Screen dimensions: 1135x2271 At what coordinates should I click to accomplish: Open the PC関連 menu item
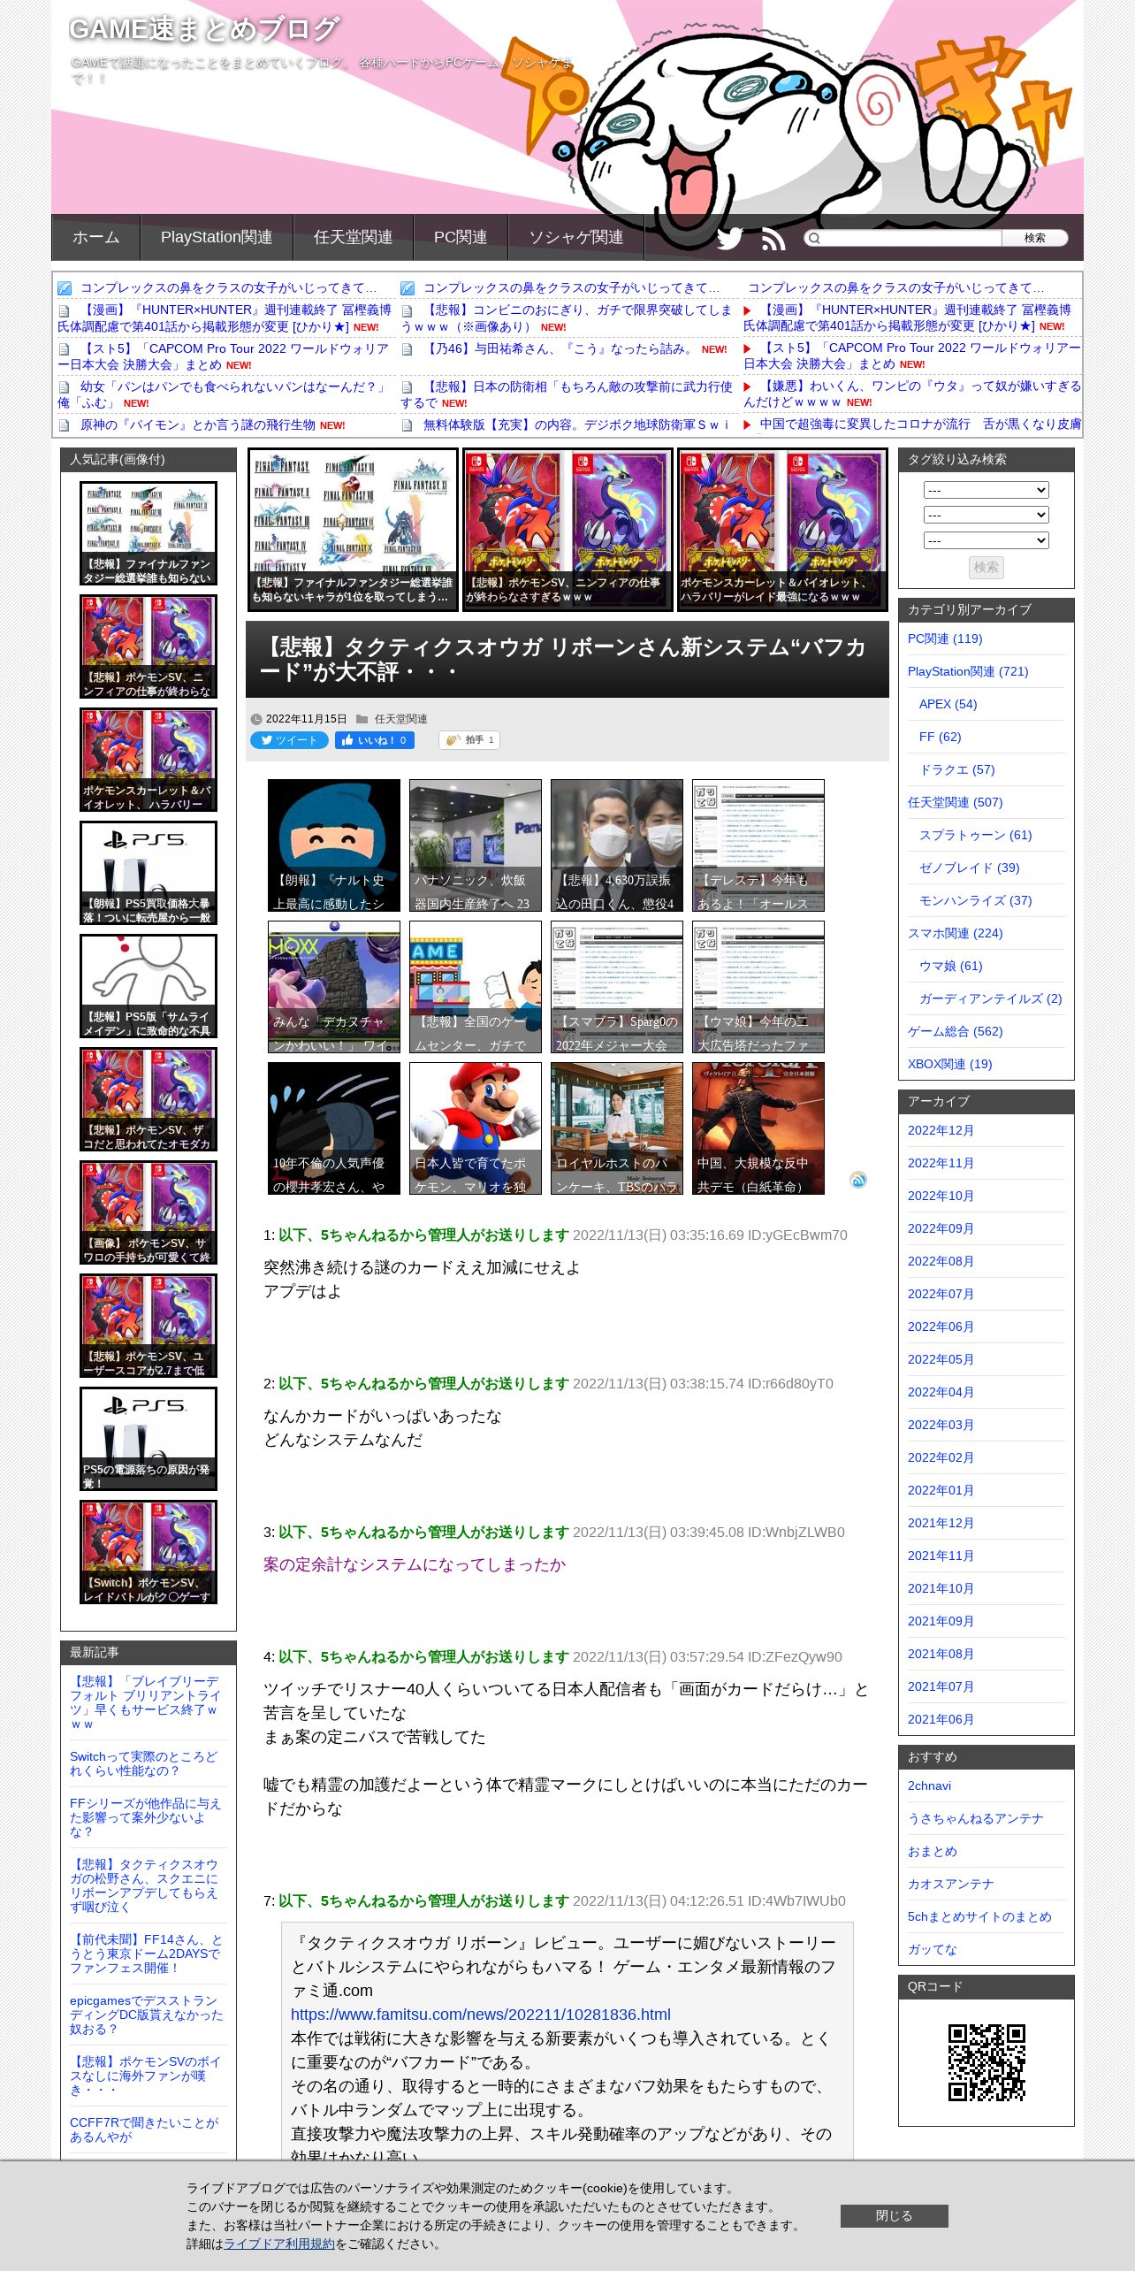pos(461,237)
